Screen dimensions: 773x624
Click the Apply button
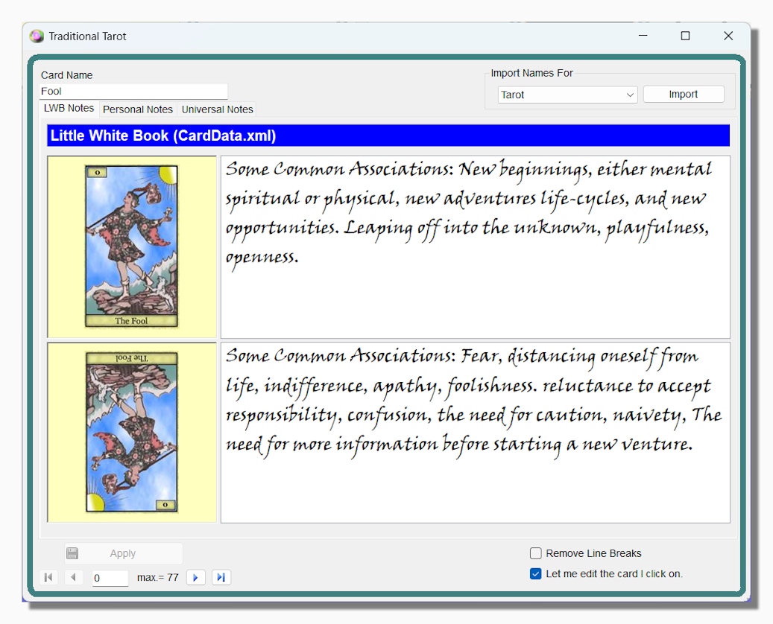point(123,553)
